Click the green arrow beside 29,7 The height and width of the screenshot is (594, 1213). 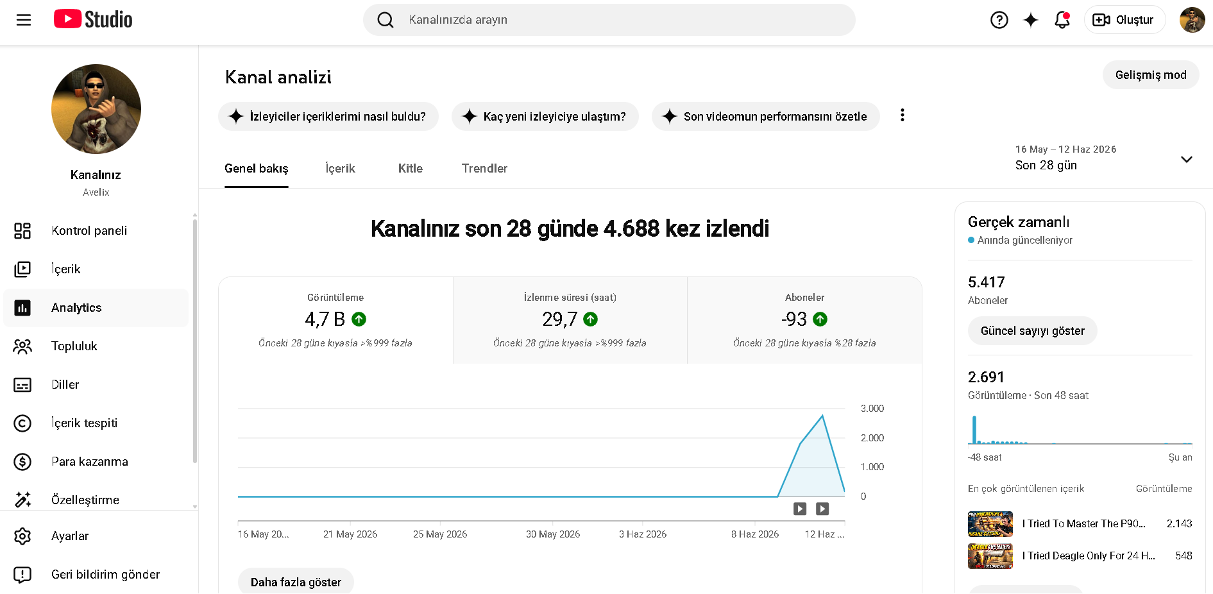[x=591, y=319]
